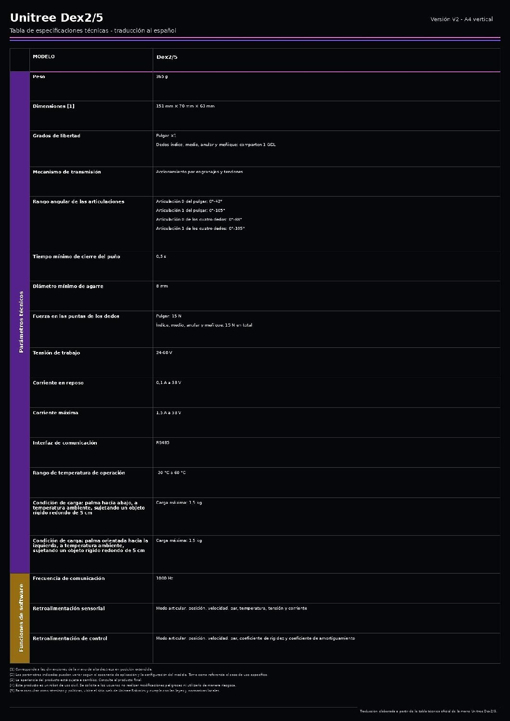Click the Mecanismo de transmisión label

click(x=67, y=172)
